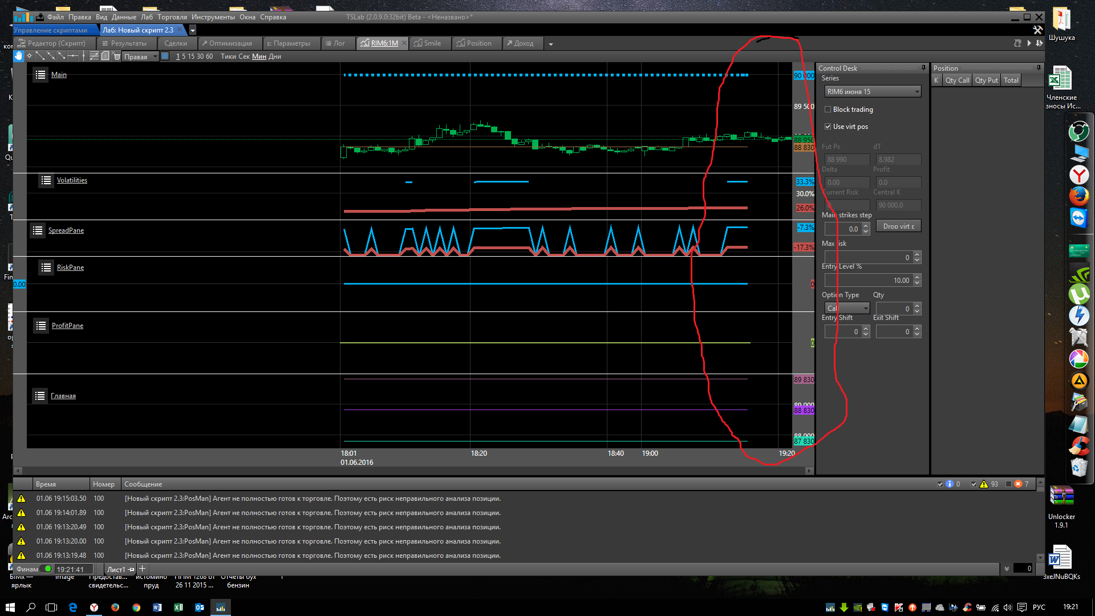Open the Торговля menu
Image resolution: width=1095 pixels, height=616 pixels.
point(172,17)
